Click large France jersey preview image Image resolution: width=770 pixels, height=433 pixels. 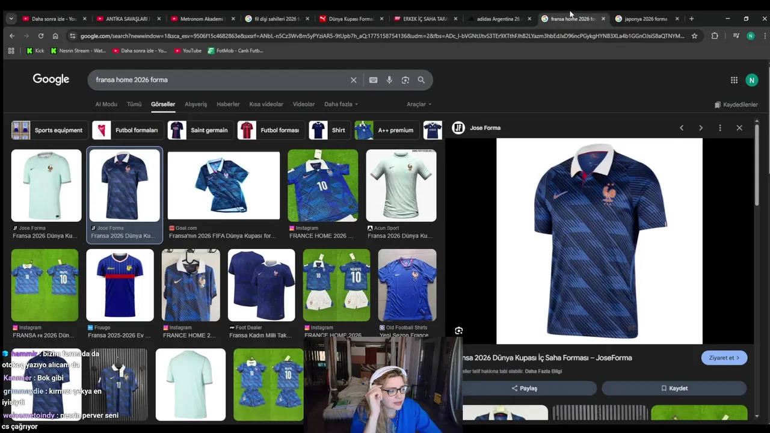[599, 241]
